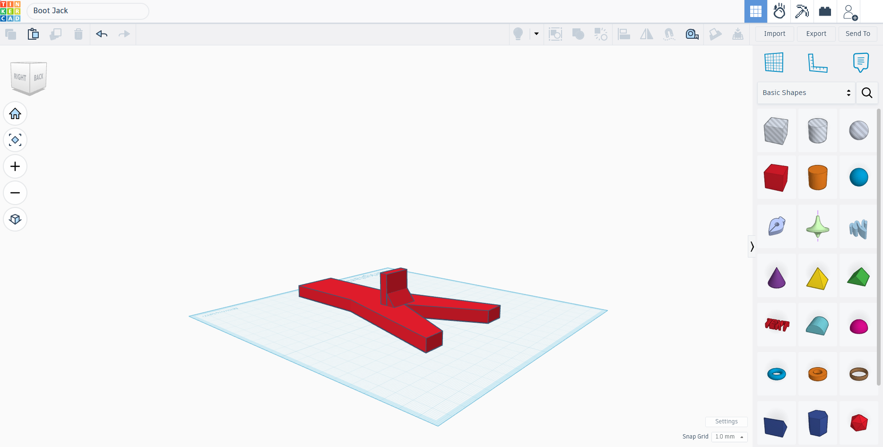
Task: Click the camera view notes icon
Action: [692, 34]
